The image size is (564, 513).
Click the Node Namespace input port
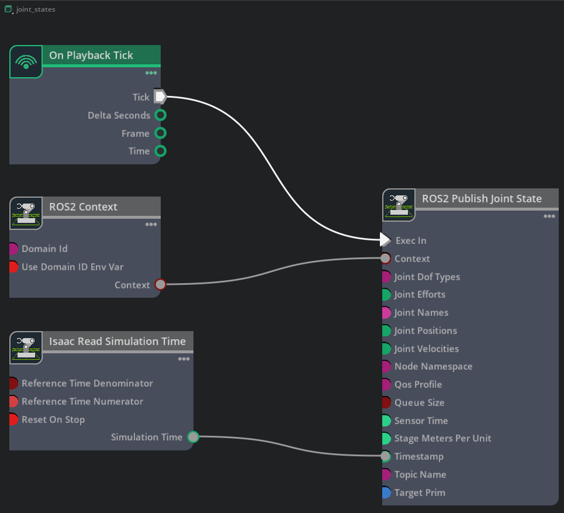(386, 367)
